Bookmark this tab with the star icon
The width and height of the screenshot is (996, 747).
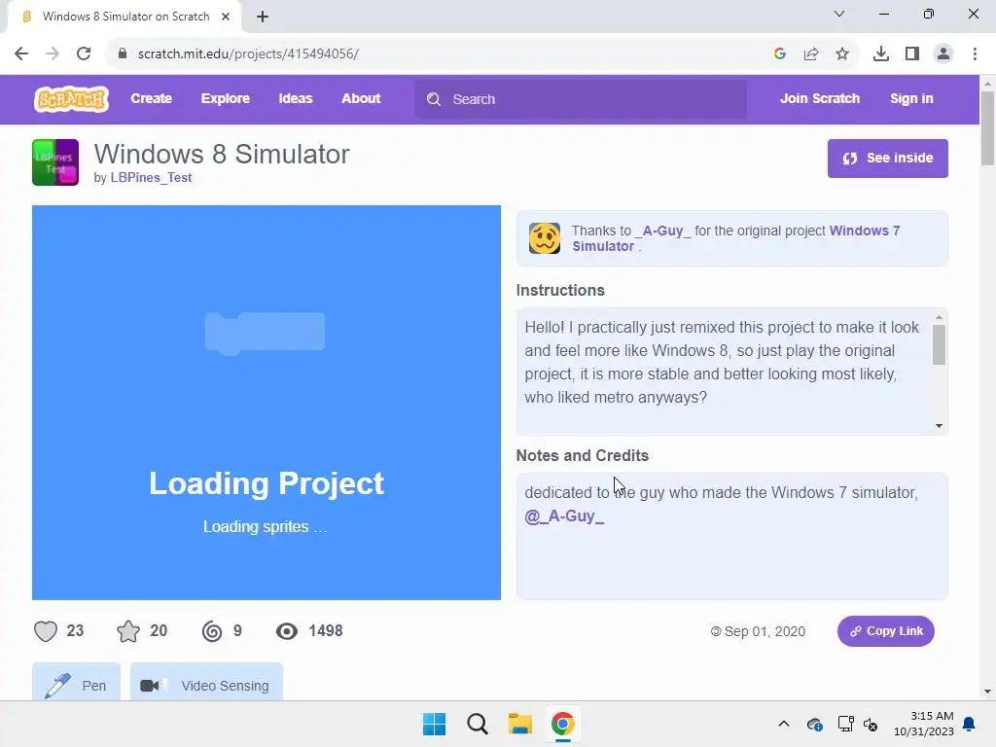[842, 53]
